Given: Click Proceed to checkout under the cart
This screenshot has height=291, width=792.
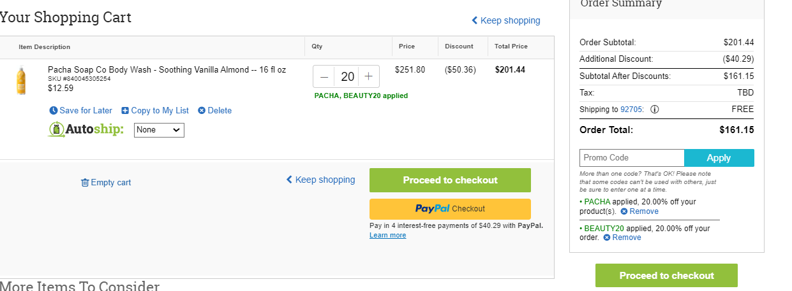Looking at the screenshot, I should [x=450, y=180].
